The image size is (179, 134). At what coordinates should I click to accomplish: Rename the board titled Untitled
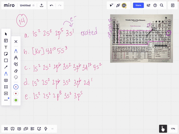(25, 6)
